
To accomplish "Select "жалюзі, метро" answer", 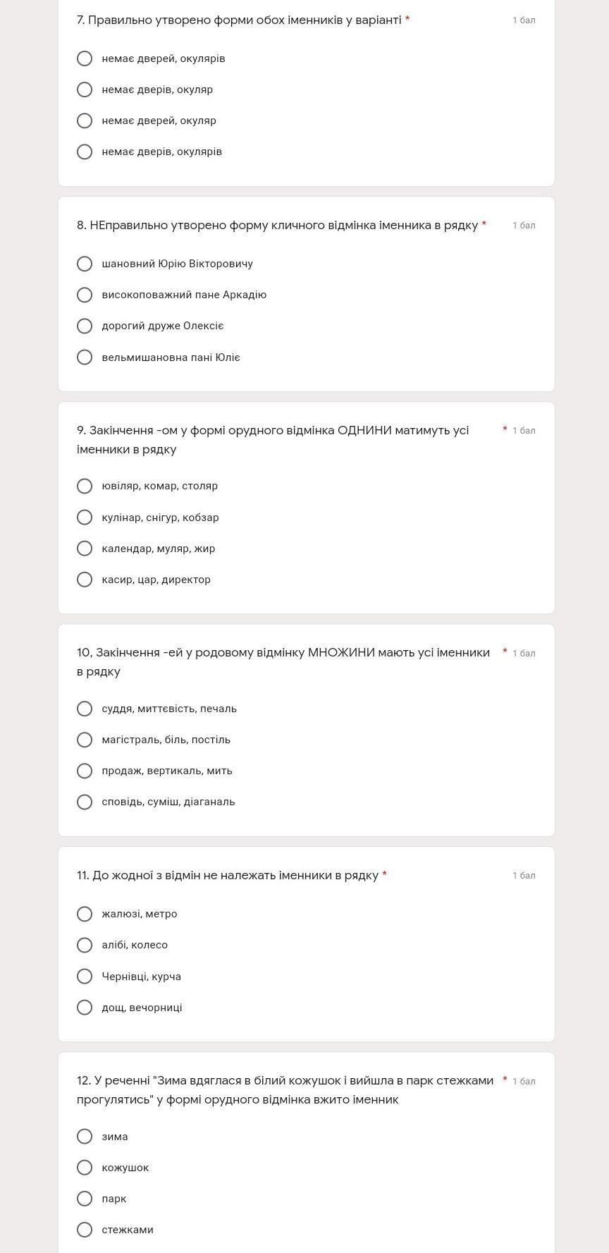I will (x=85, y=914).
